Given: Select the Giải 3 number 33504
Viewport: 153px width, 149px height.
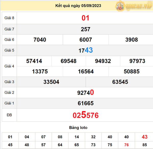Looking at the screenshot, I should 51,82.
